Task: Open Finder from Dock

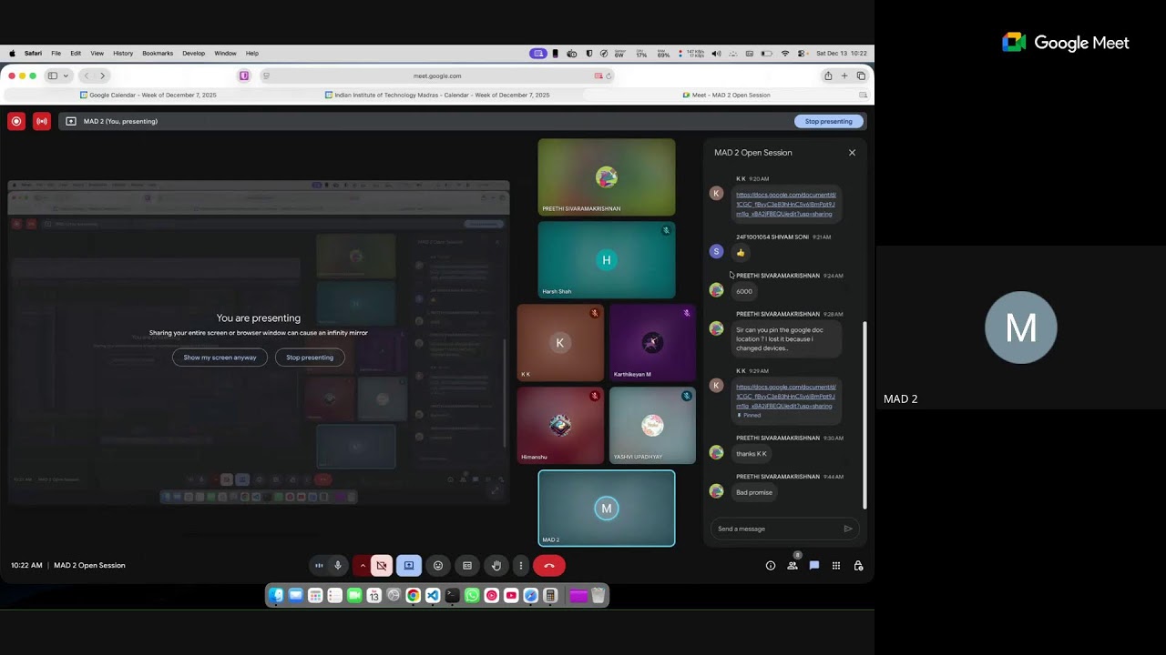Action: pos(276,596)
